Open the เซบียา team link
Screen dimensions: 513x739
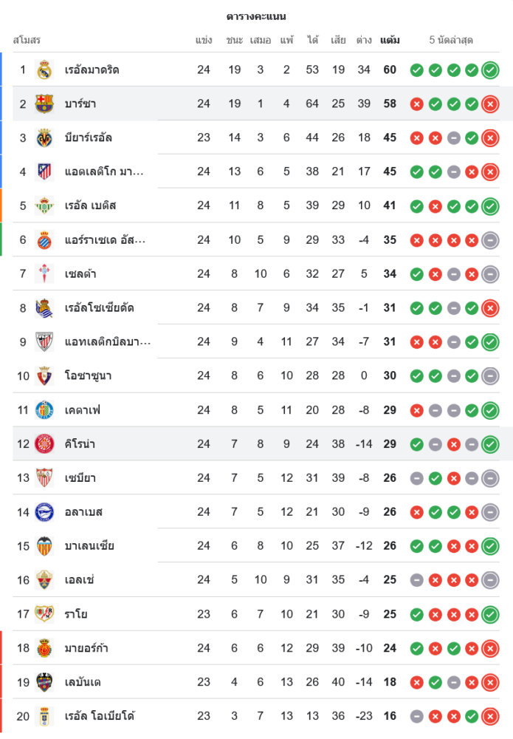pos(80,478)
